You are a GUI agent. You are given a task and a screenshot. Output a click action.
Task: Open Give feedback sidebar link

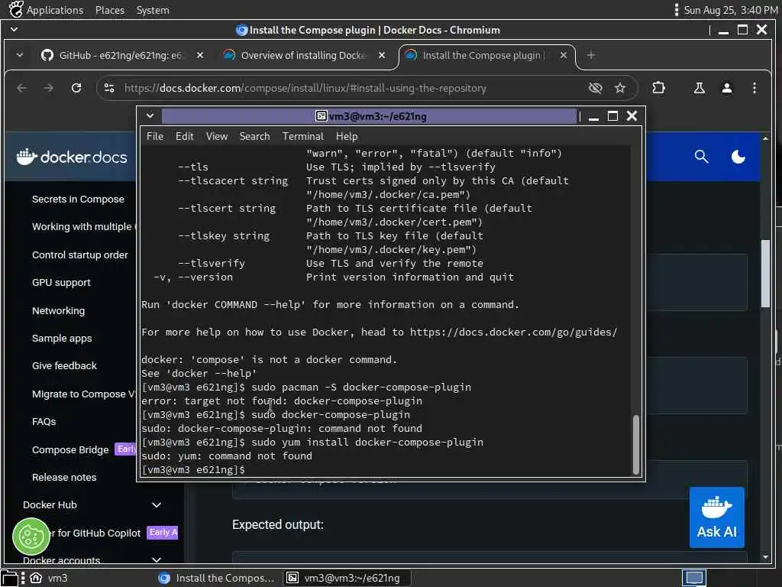pyautogui.click(x=64, y=366)
